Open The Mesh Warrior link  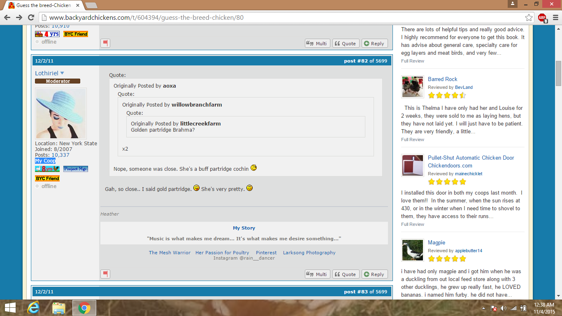tap(170, 253)
